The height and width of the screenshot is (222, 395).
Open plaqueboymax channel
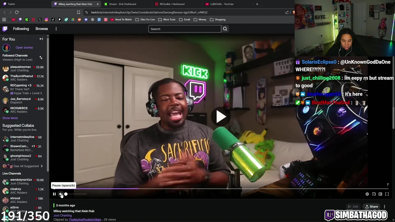(23, 68)
